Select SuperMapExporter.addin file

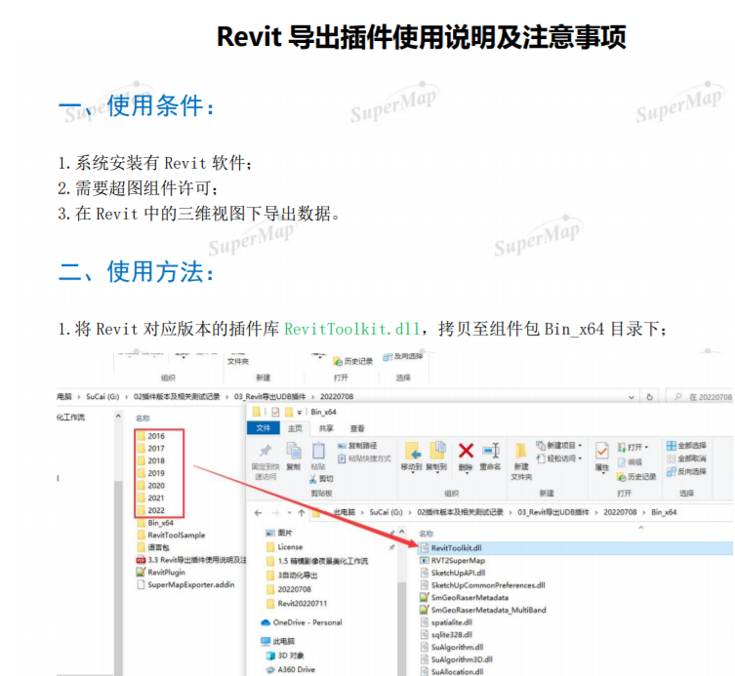click(x=185, y=584)
